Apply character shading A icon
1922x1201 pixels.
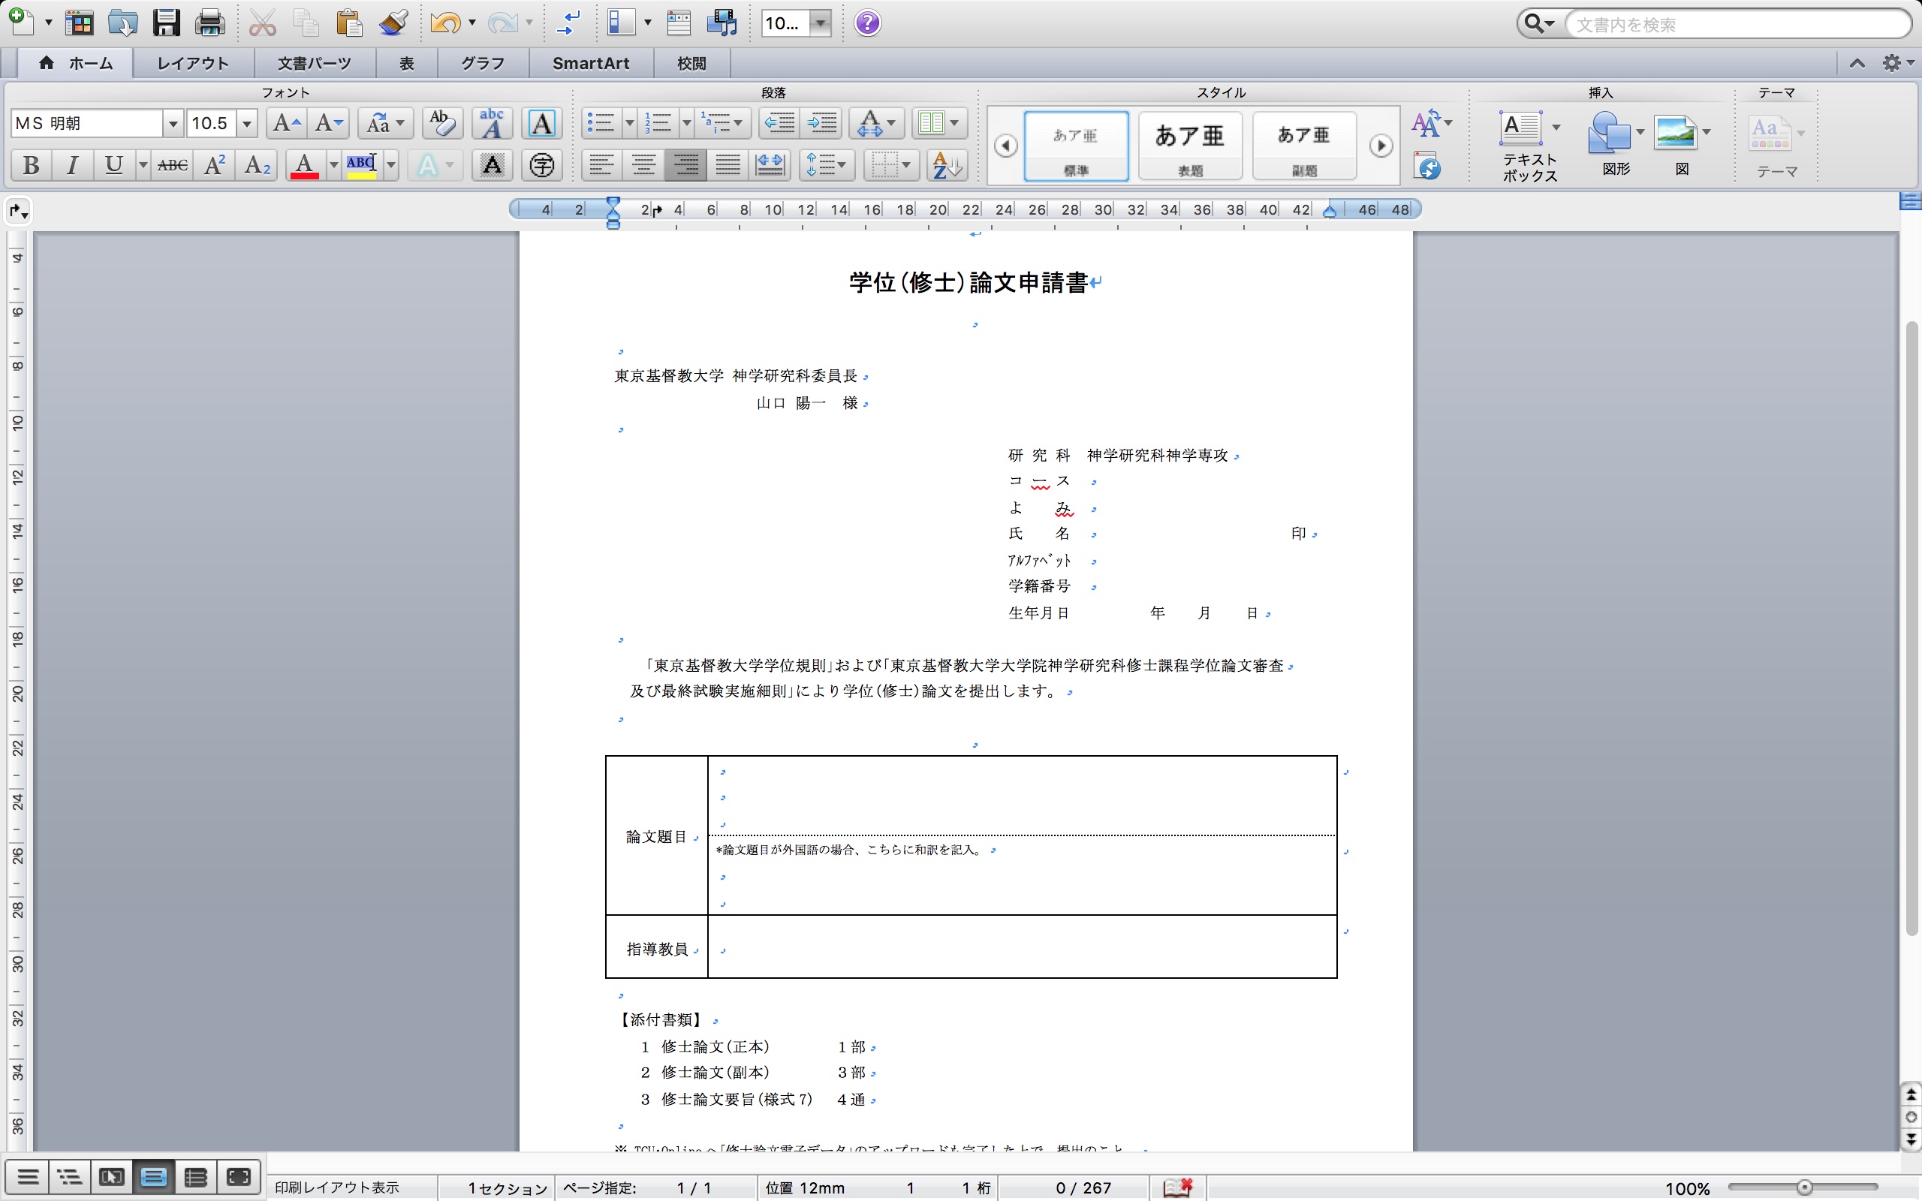point(492,165)
